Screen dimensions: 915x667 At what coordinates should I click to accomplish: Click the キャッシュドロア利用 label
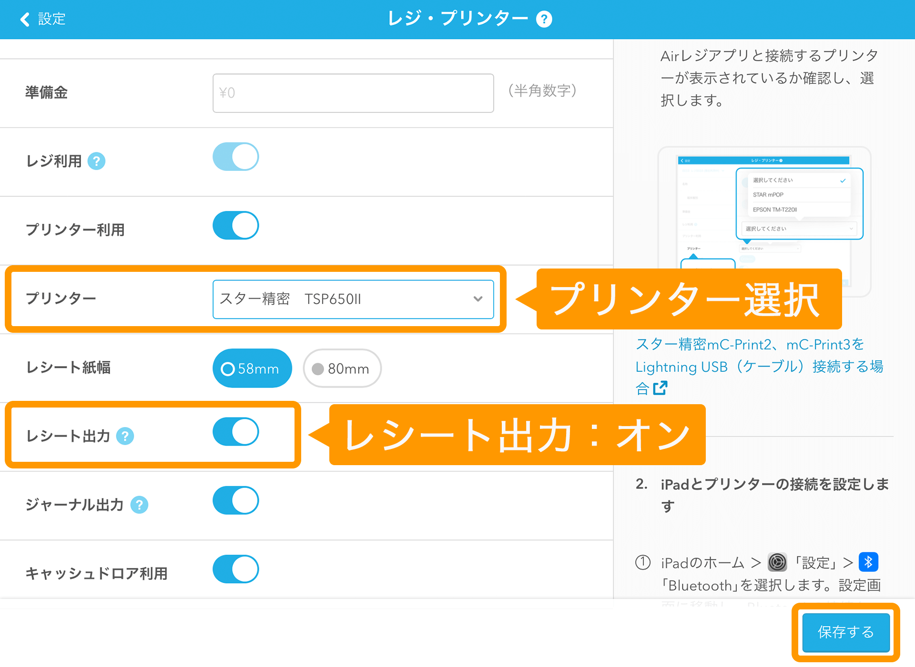96,573
